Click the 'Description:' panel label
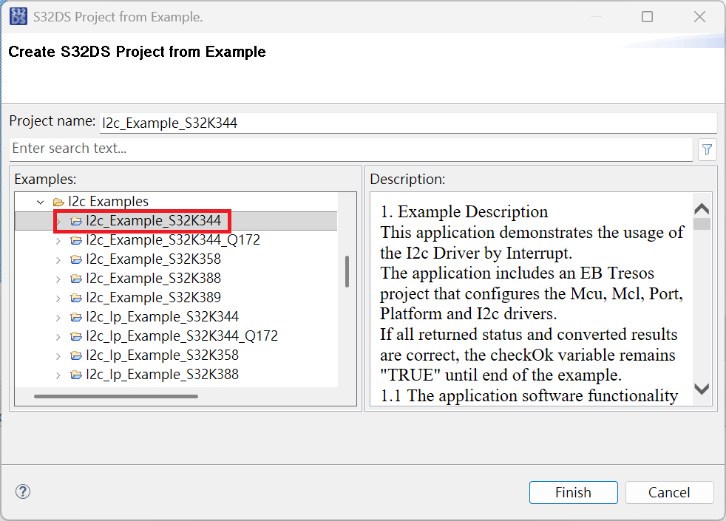Screen dimensions: 726x521 point(407,179)
